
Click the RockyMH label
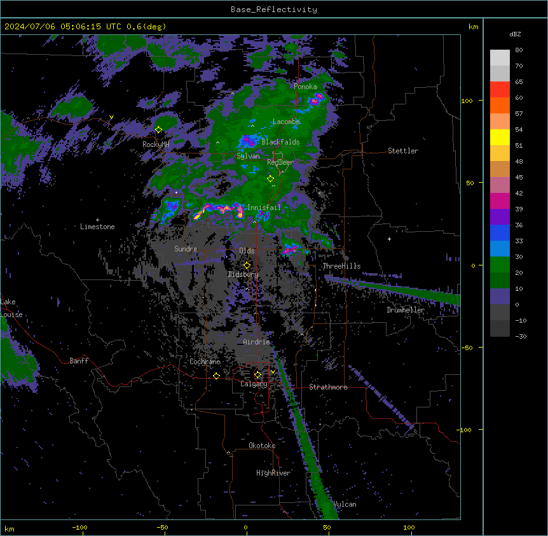point(156,145)
